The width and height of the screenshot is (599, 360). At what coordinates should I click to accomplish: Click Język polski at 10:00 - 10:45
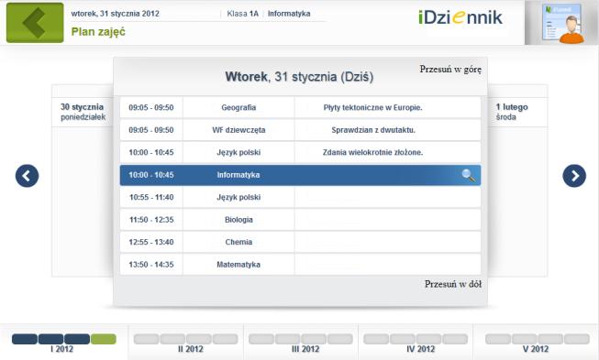(238, 153)
